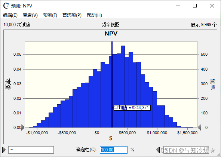Click the $0 x-axis tick label
Image resolution: width=221 pixels, height=157 pixels.
[97, 133]
